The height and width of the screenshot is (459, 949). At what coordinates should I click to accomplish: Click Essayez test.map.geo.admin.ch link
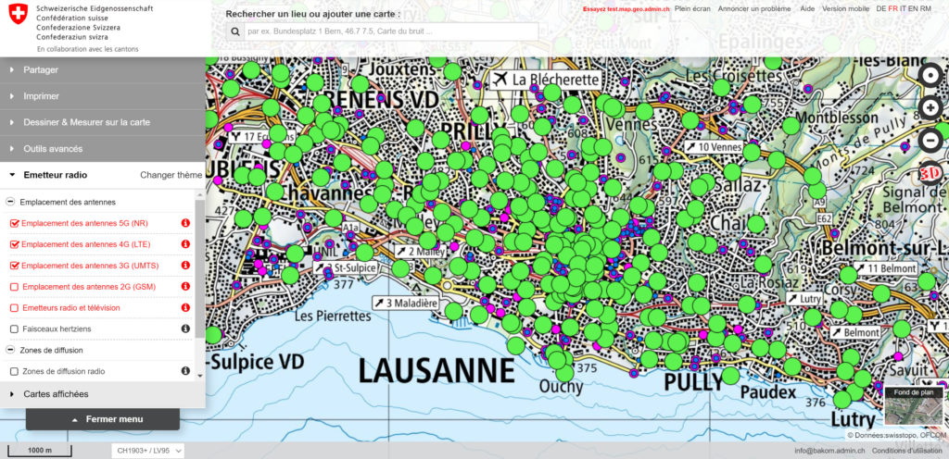tap(626, 9)
